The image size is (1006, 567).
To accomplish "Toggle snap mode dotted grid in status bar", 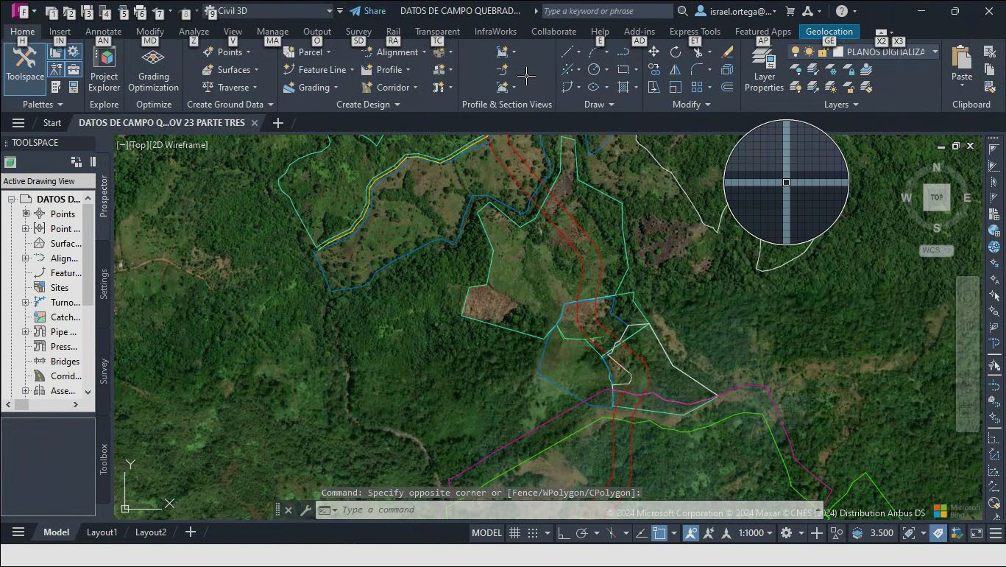I will [x=533, y=533].
